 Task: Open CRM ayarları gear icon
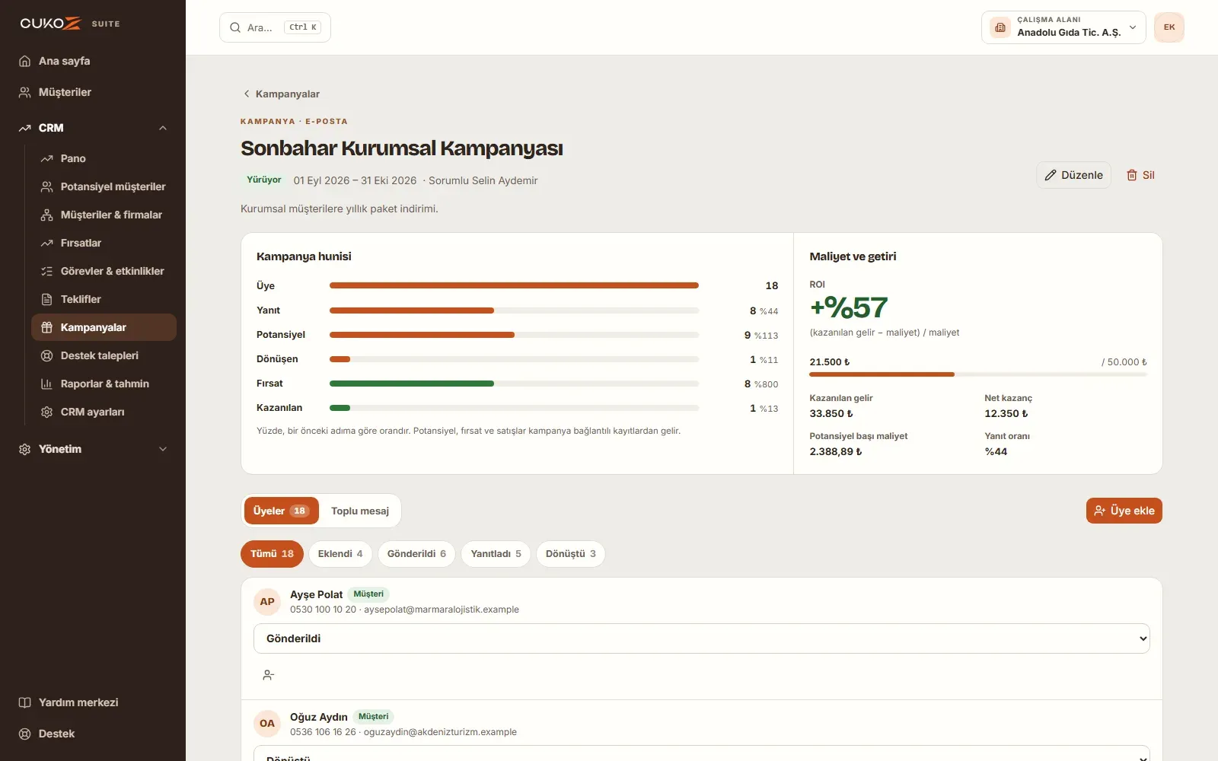coord(46,412)
